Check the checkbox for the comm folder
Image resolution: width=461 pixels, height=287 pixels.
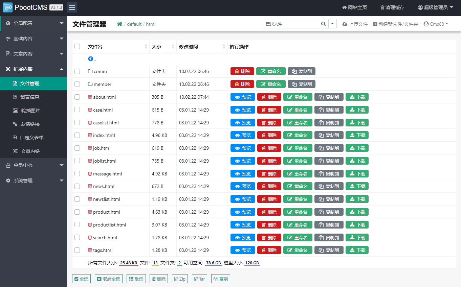pyautogui.click(x=78, y=71)
